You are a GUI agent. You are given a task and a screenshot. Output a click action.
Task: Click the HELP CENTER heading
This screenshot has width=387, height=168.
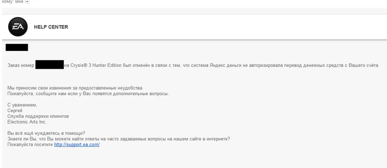click(x=51, y=27)
